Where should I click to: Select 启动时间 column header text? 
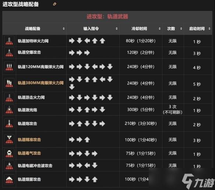pos(197,28)
